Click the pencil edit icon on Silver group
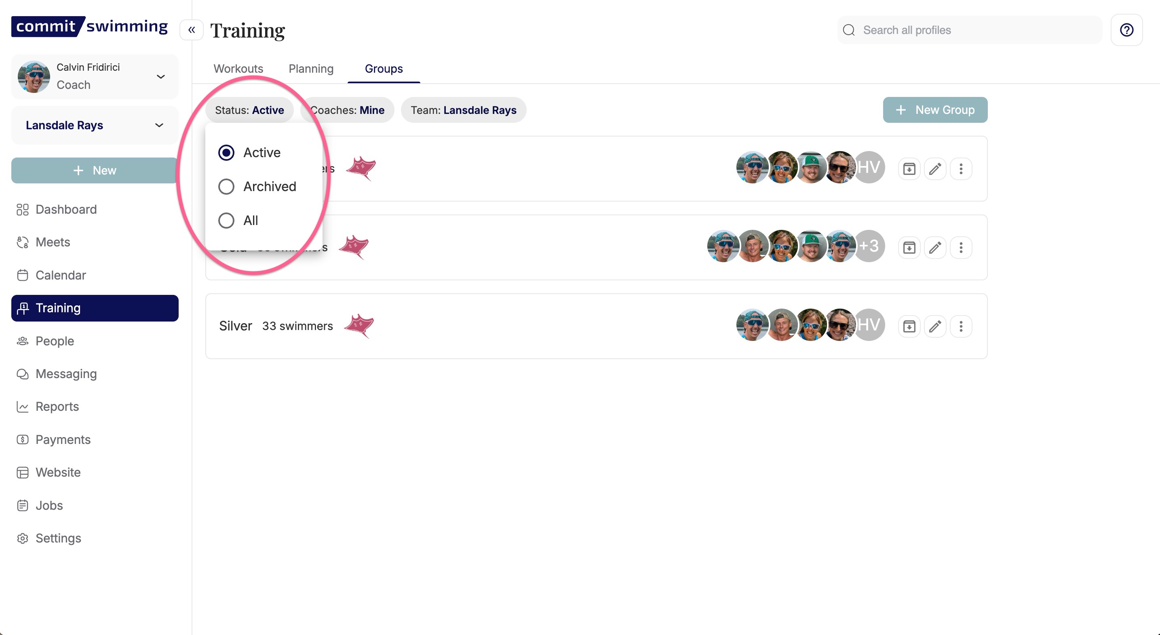The height and width of the screenshot is (635, 1160). tap(935, 326)
